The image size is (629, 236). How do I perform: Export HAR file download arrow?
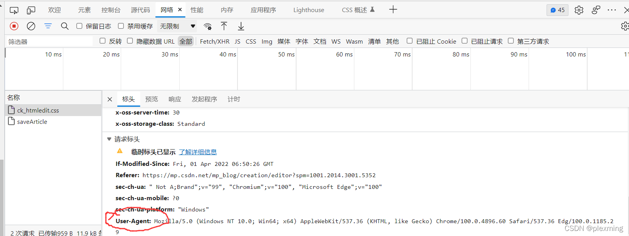(x=241, y=26)
